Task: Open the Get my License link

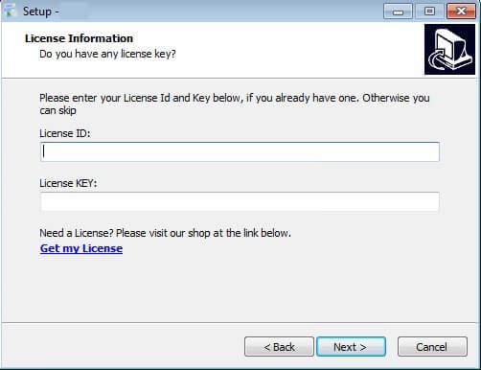Action: coord(81,248)
